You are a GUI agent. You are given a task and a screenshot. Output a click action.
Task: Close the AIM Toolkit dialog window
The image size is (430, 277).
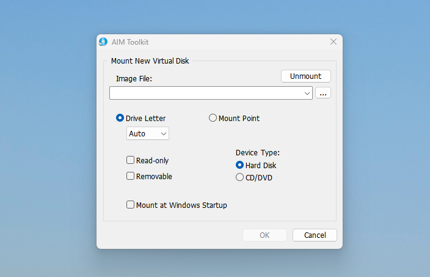(333, 42)
